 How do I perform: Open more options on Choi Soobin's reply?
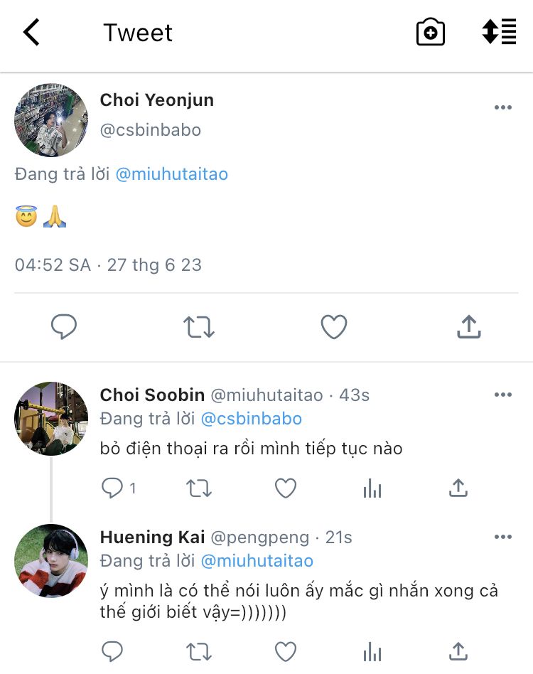click(x=502, y=395)
